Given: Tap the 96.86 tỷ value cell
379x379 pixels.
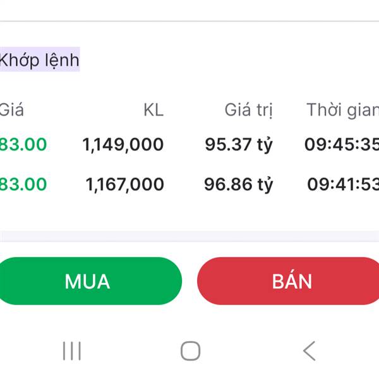Looking at the screenshot, I should [238, 184].
